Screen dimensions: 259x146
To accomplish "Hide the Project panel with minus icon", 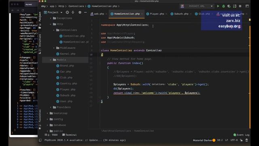I will pyautogui.click(x=85, y=12).
